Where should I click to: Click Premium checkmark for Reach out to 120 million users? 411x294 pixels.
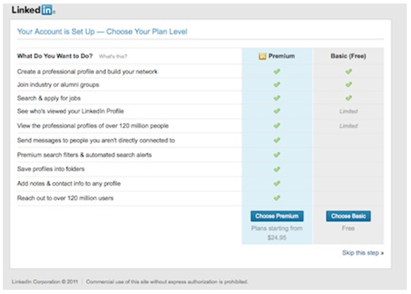[277, 198]
